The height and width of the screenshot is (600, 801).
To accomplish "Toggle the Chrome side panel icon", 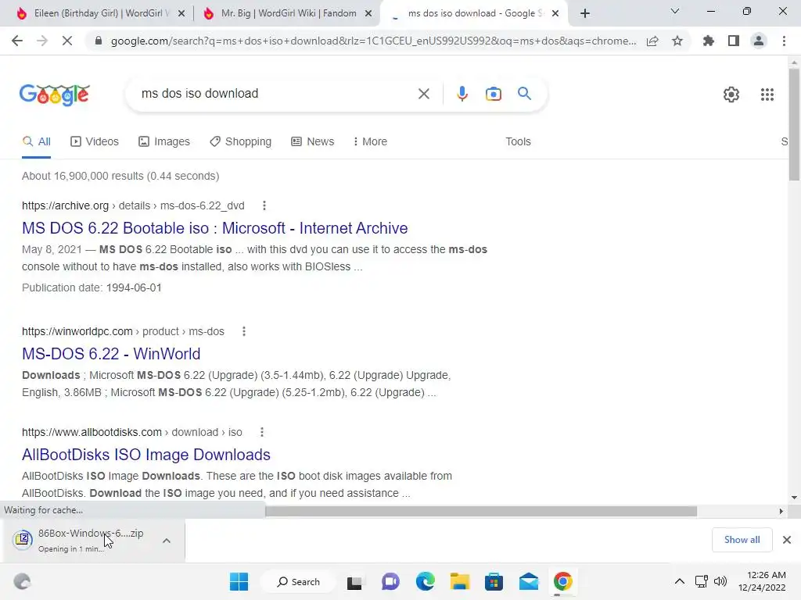I will 734,41.
